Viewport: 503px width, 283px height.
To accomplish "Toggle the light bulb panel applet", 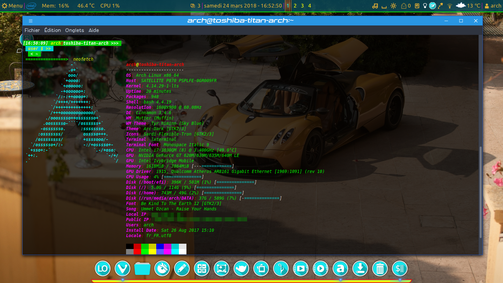I will pyautogui.click(x=425, y=6).
